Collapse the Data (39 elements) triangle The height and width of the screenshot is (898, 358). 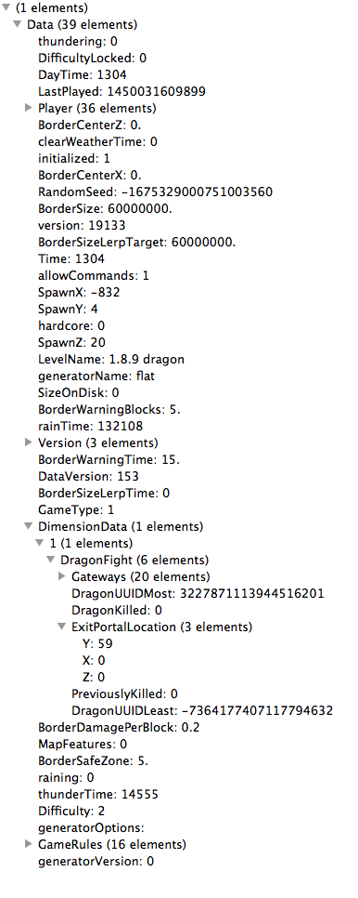(18, 24)
